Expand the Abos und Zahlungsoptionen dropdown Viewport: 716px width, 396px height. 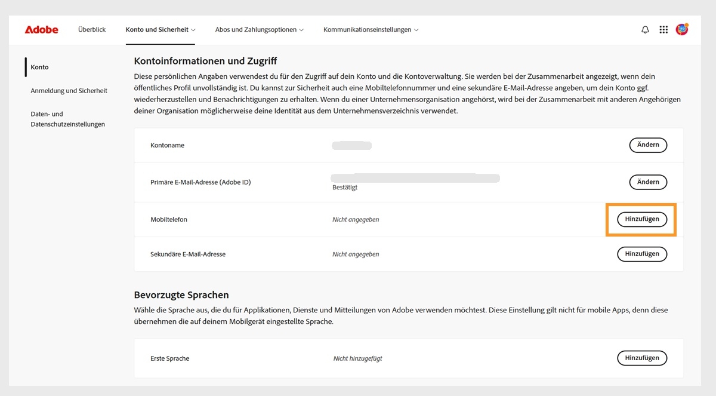click(x=259, y=29)
